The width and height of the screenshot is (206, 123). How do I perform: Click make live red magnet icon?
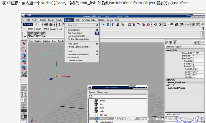pyautogui.click(x=148, y=24)
